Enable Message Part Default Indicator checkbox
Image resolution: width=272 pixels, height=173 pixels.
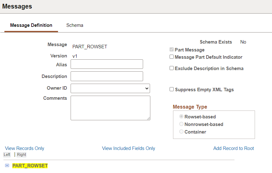tap(172, 57)
